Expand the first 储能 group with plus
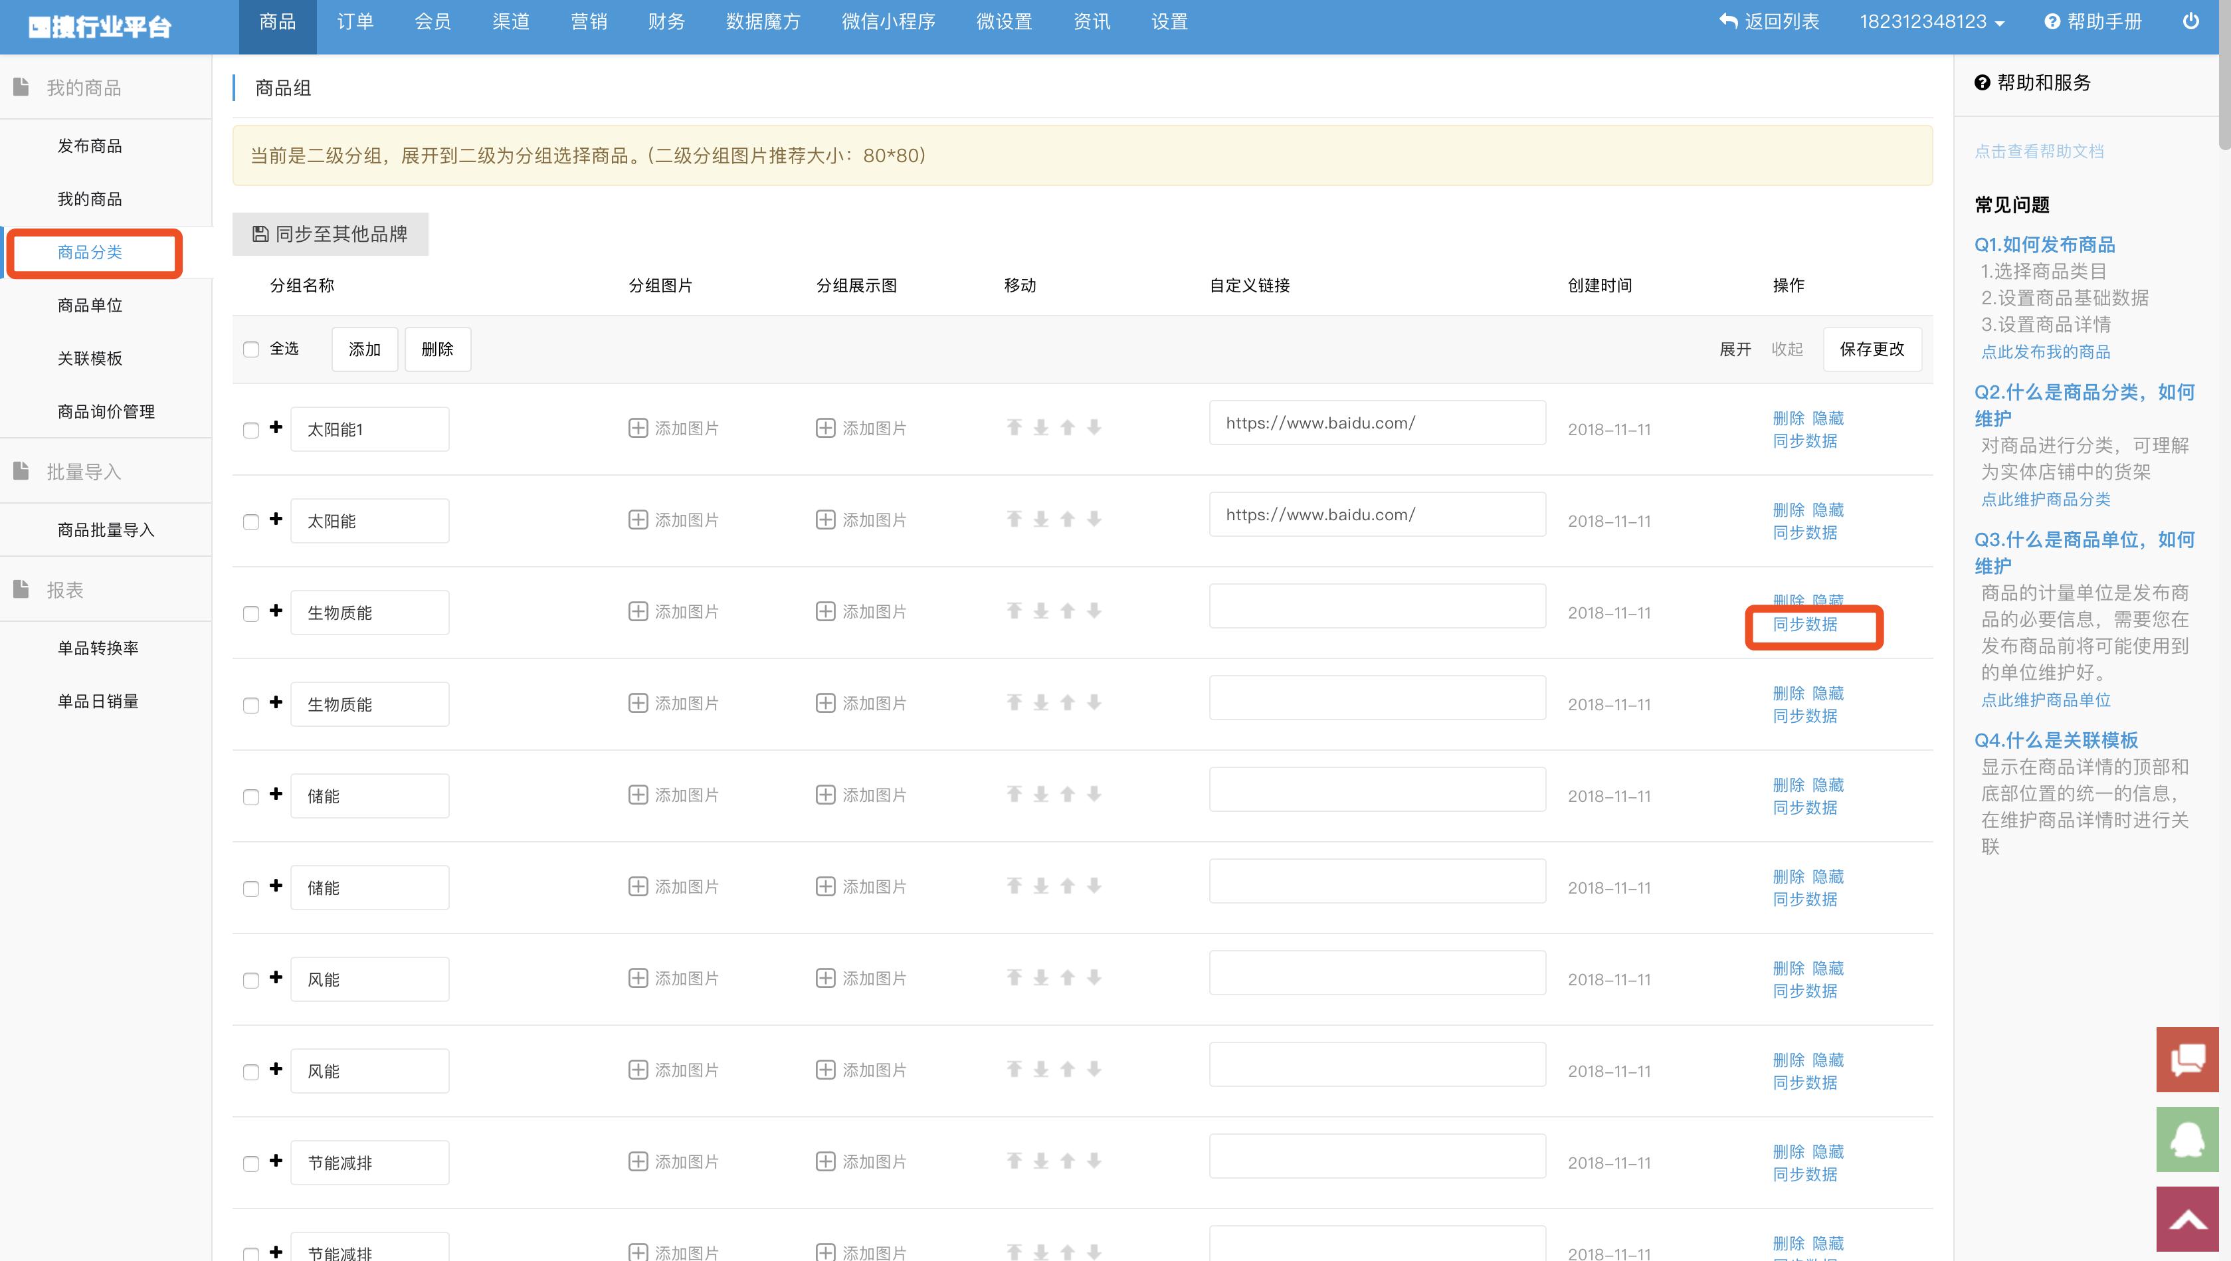Screen dimensions: 2231x1261 (276, 794)
